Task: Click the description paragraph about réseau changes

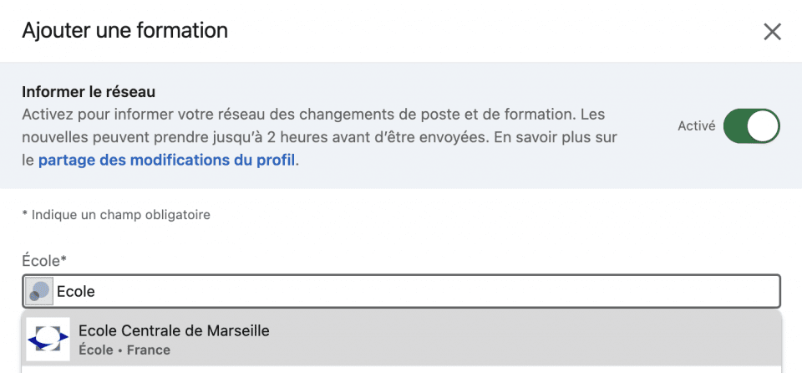Action: tap(320, 137)
